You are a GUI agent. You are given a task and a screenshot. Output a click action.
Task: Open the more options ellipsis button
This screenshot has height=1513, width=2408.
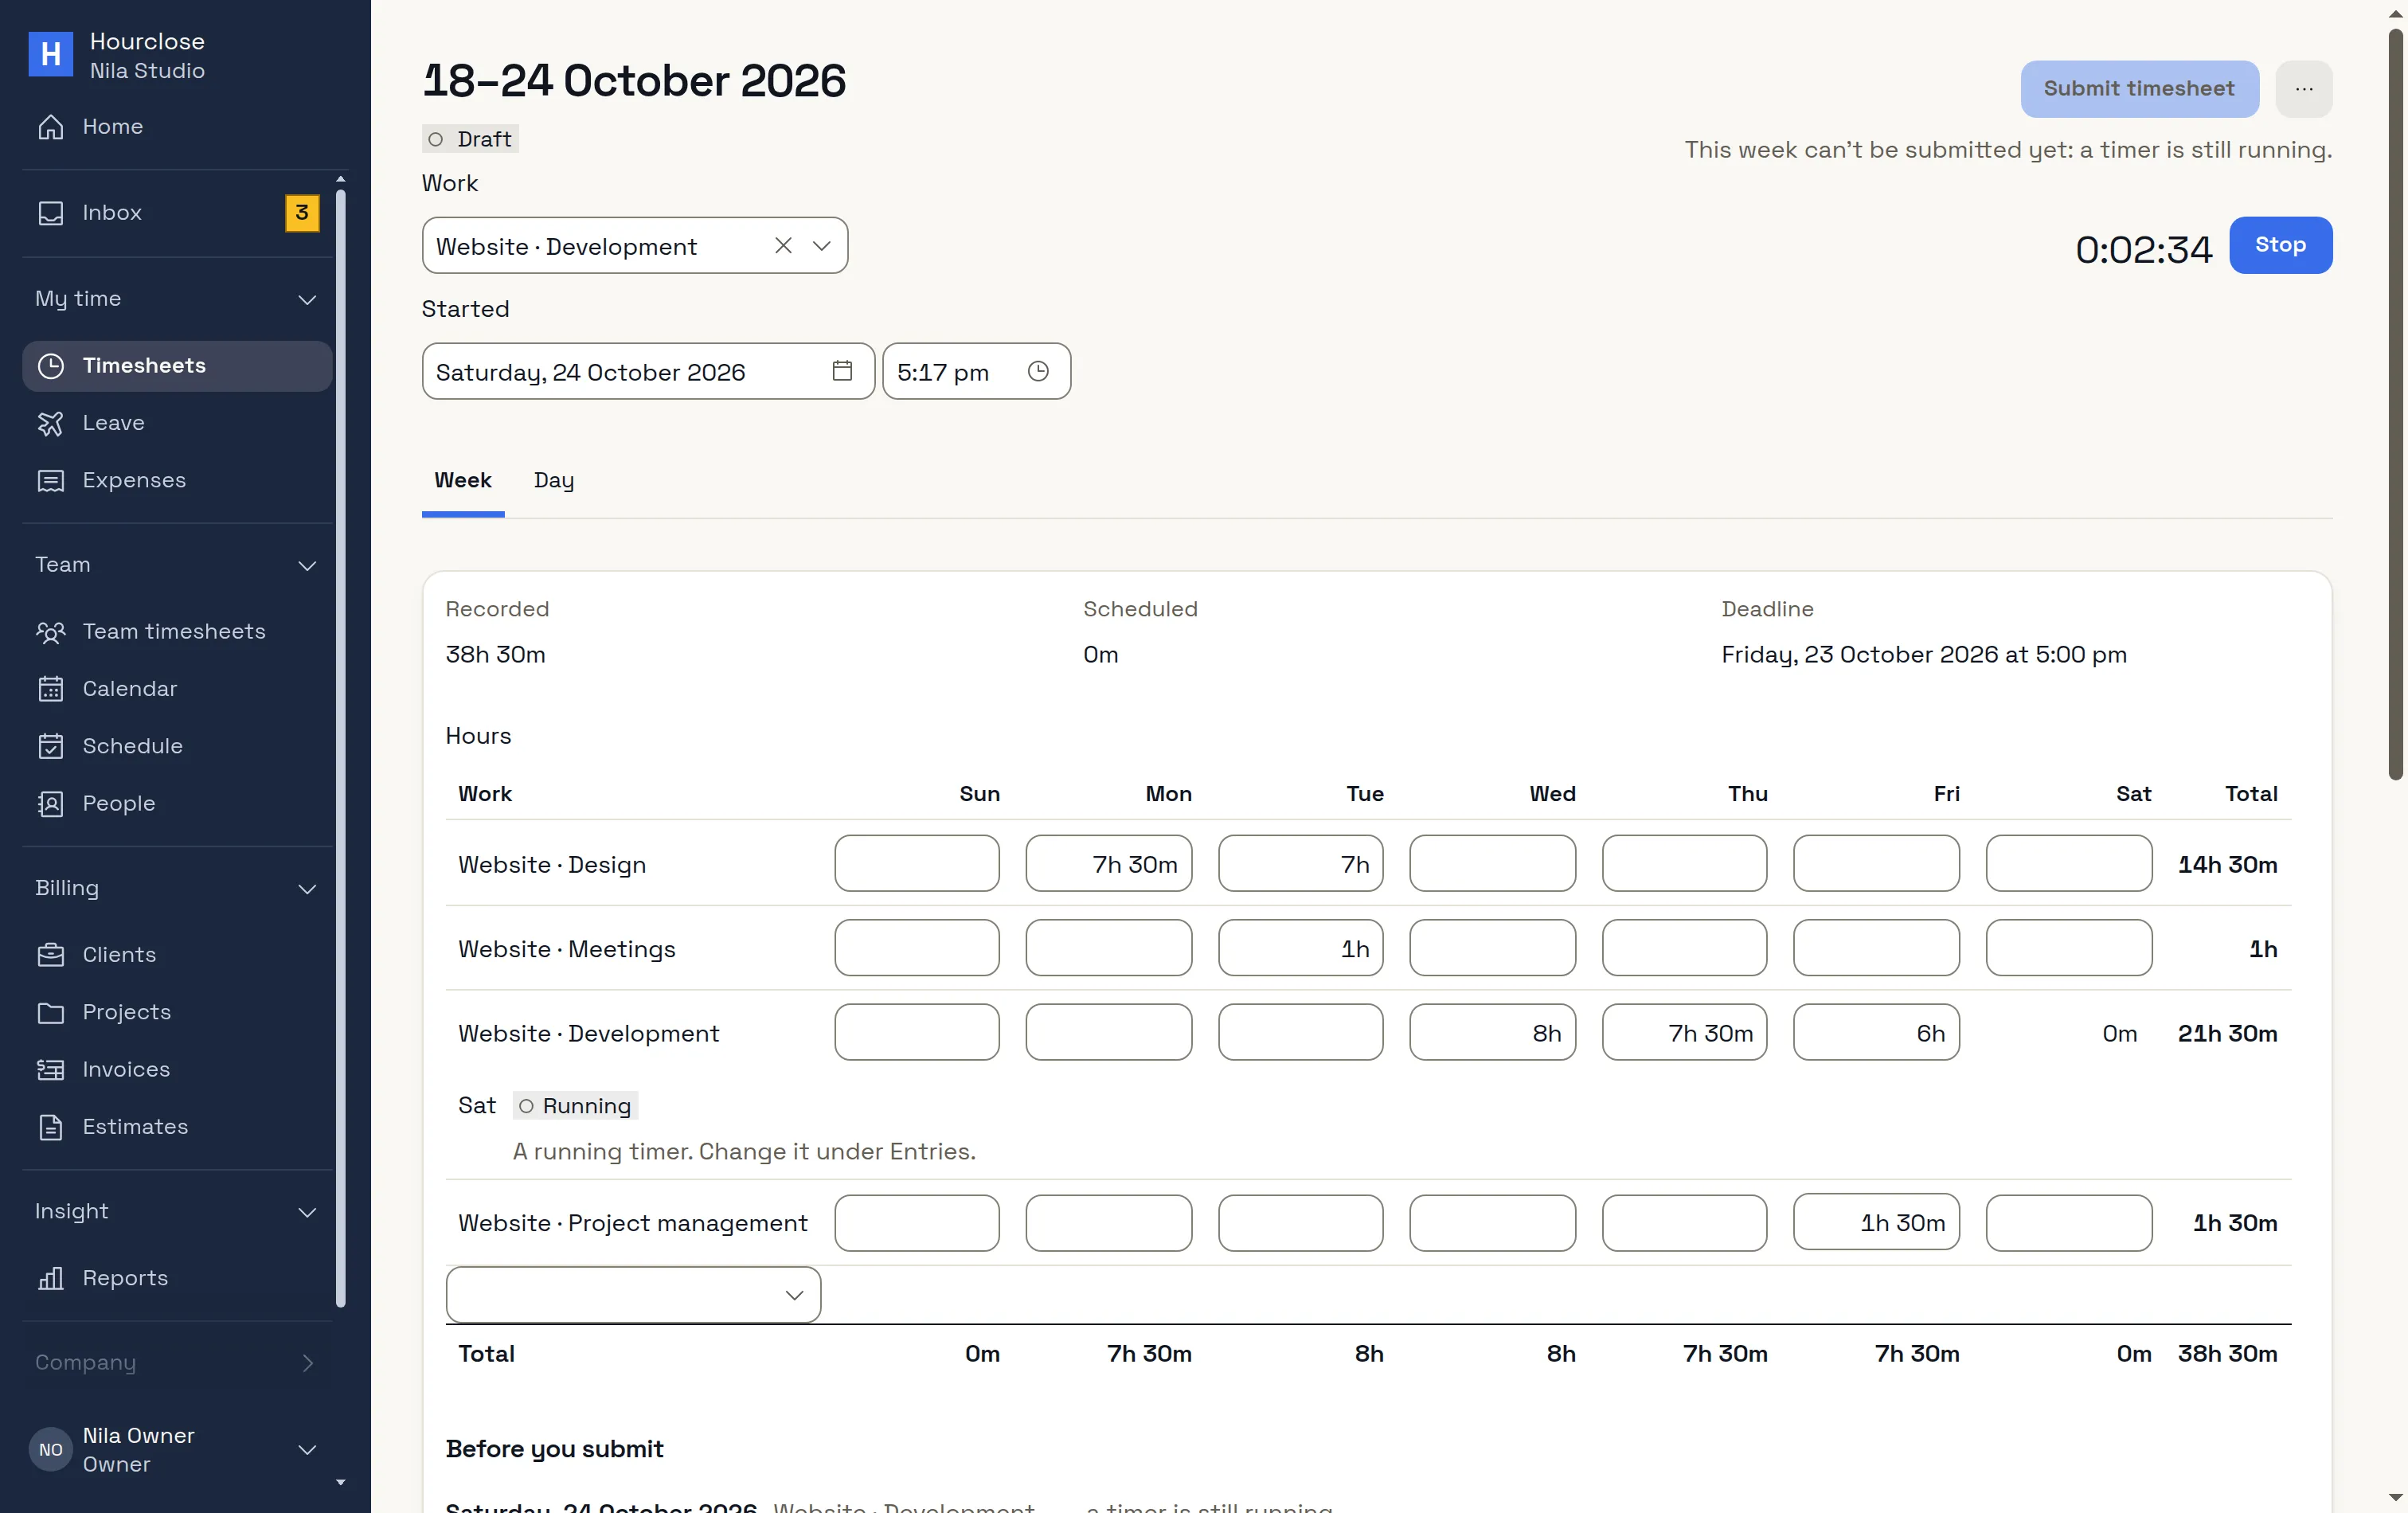coord(2304,89)
